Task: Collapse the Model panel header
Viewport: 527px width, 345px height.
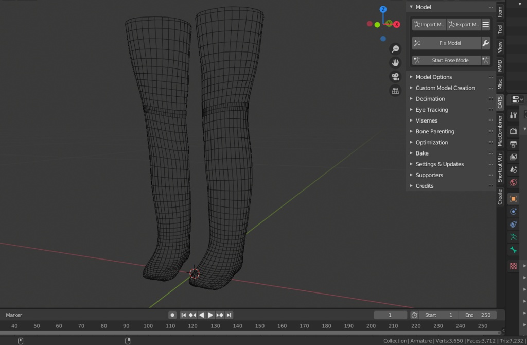Action: click(x=412, y=7)
